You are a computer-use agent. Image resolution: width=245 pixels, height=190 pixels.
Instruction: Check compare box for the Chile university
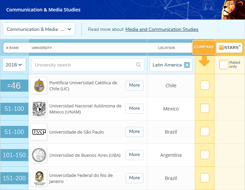[x=205, y=85]
